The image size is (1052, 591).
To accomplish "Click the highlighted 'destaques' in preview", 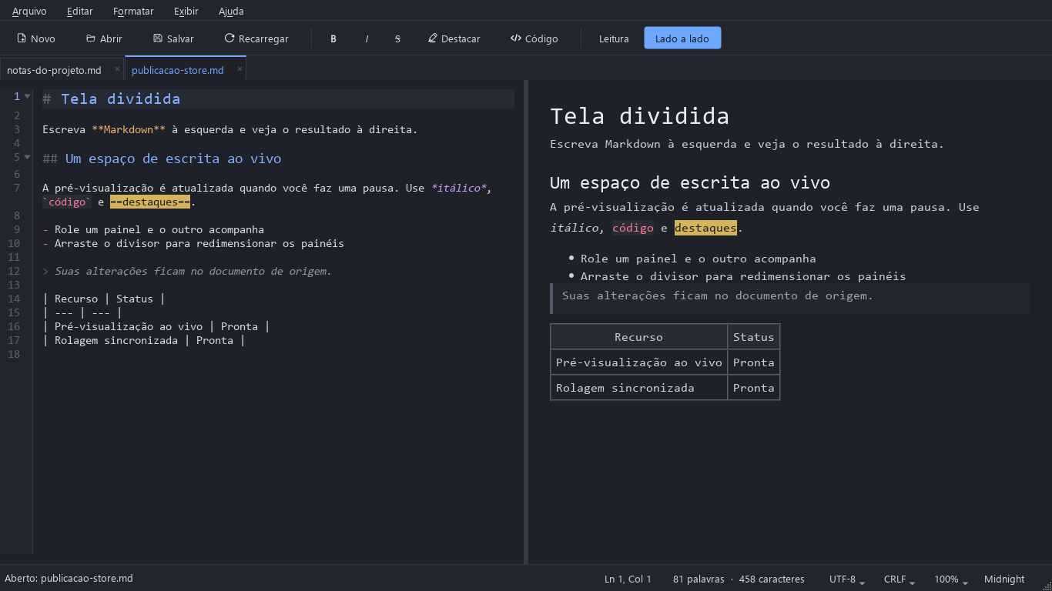I will (x=705, y=228).
